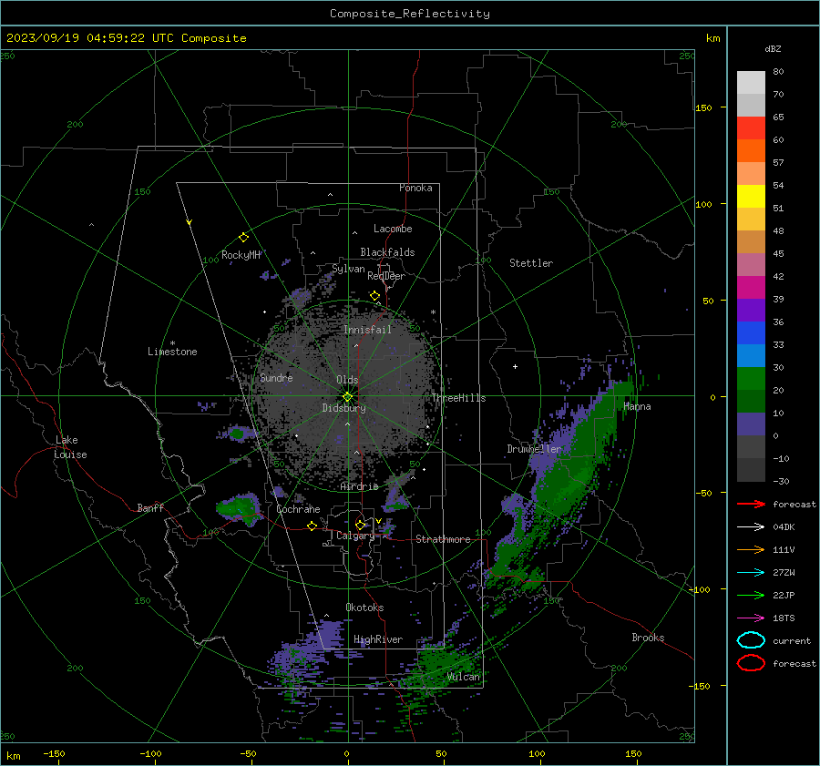Click the red forecast arrow in legend
This screenshot has height=766, width=820.
coord(751,504)
